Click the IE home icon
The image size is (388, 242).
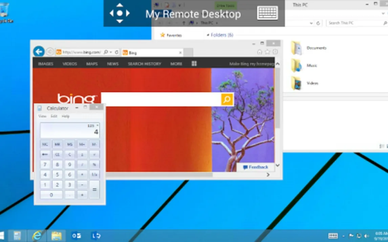260,52
